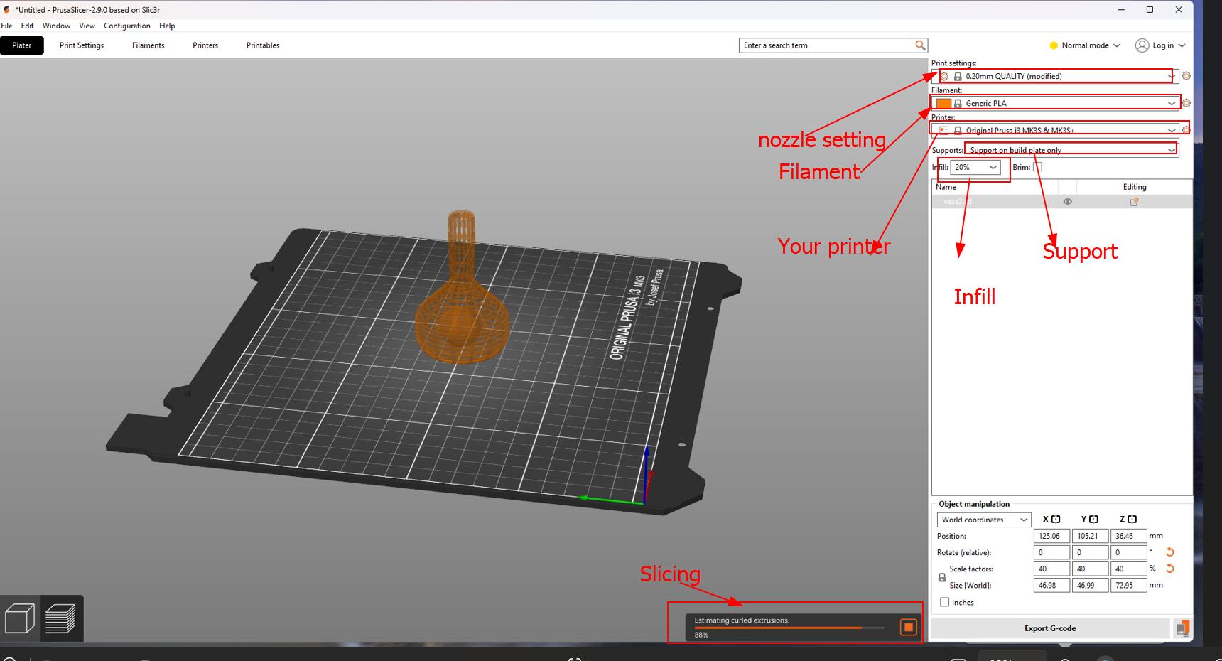Click the X axis mirror icon

(x=1056, y=520)
